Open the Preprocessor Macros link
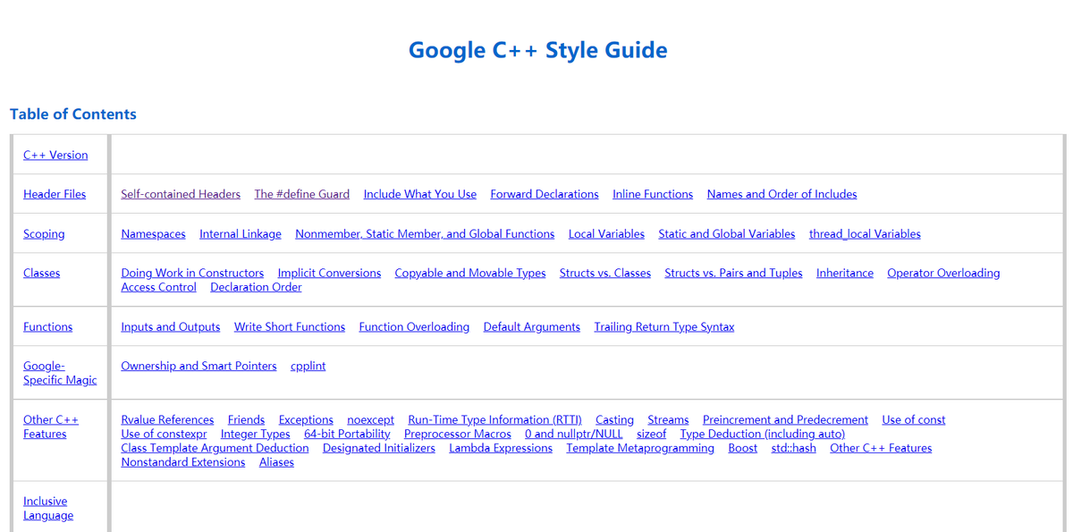 [458, 434]
